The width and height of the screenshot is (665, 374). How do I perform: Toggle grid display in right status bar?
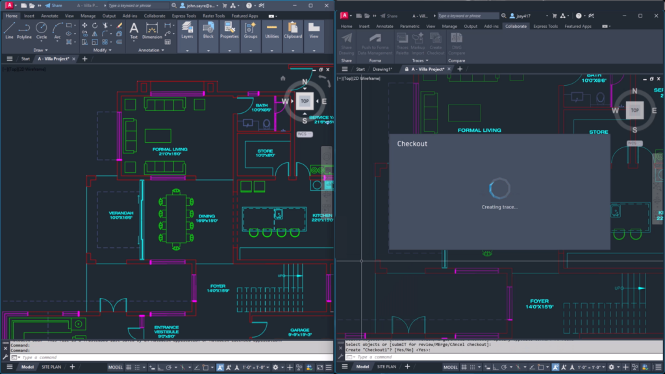click(464, 368)
